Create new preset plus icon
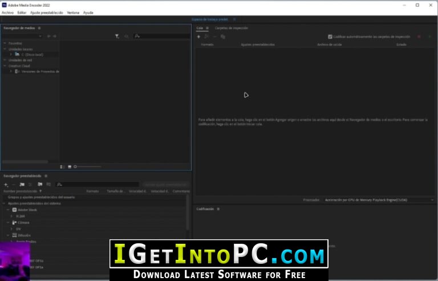Screen dimensions: 438x281 (6, 184)
